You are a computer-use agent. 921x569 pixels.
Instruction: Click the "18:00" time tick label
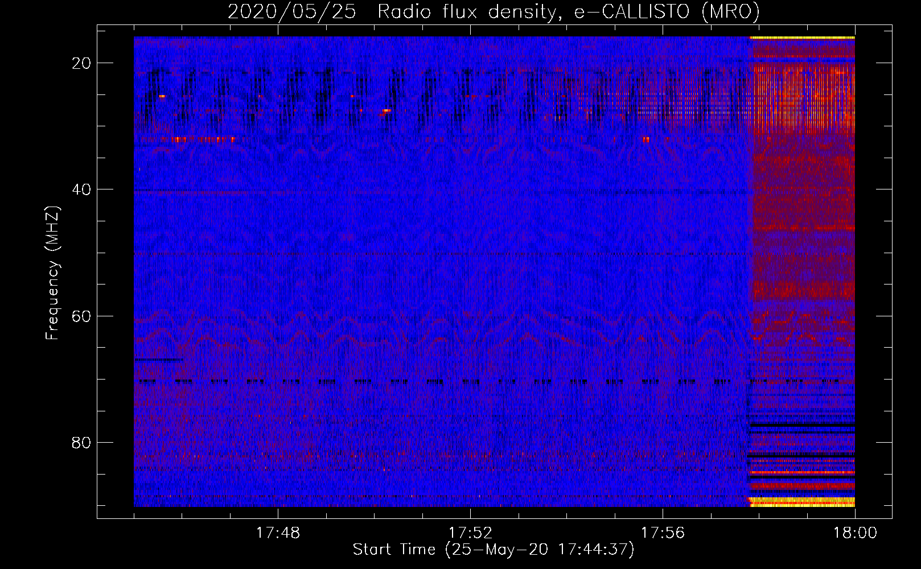tap(855, 533)
